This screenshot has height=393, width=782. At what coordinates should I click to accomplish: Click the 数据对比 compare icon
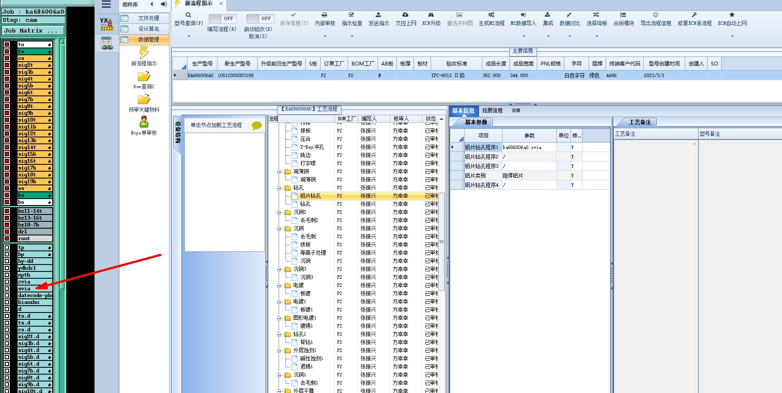coord(569,15)
